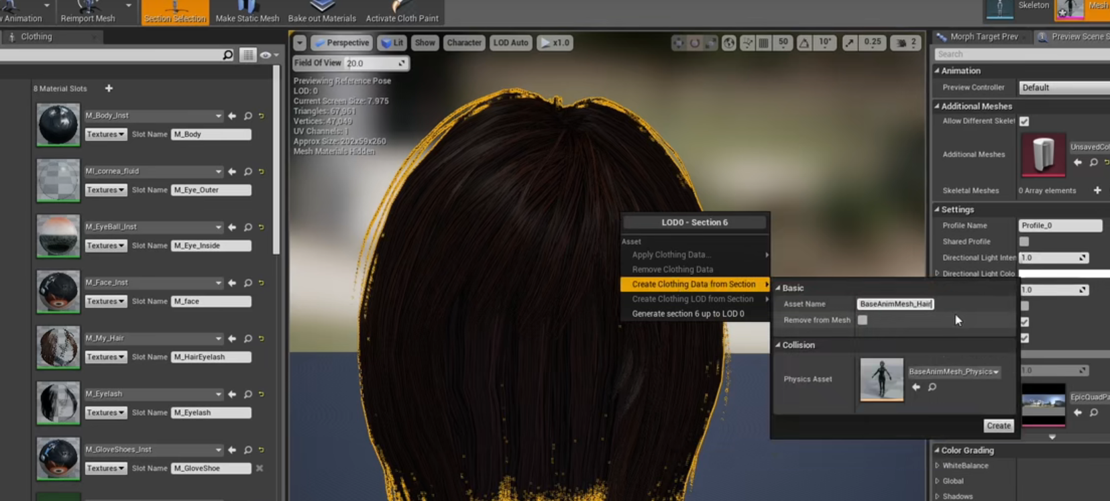The width and height of the screenshot is (1110, 501).
Task: Select Generate section 6 up to LOD 0
Action: [696, 314]
